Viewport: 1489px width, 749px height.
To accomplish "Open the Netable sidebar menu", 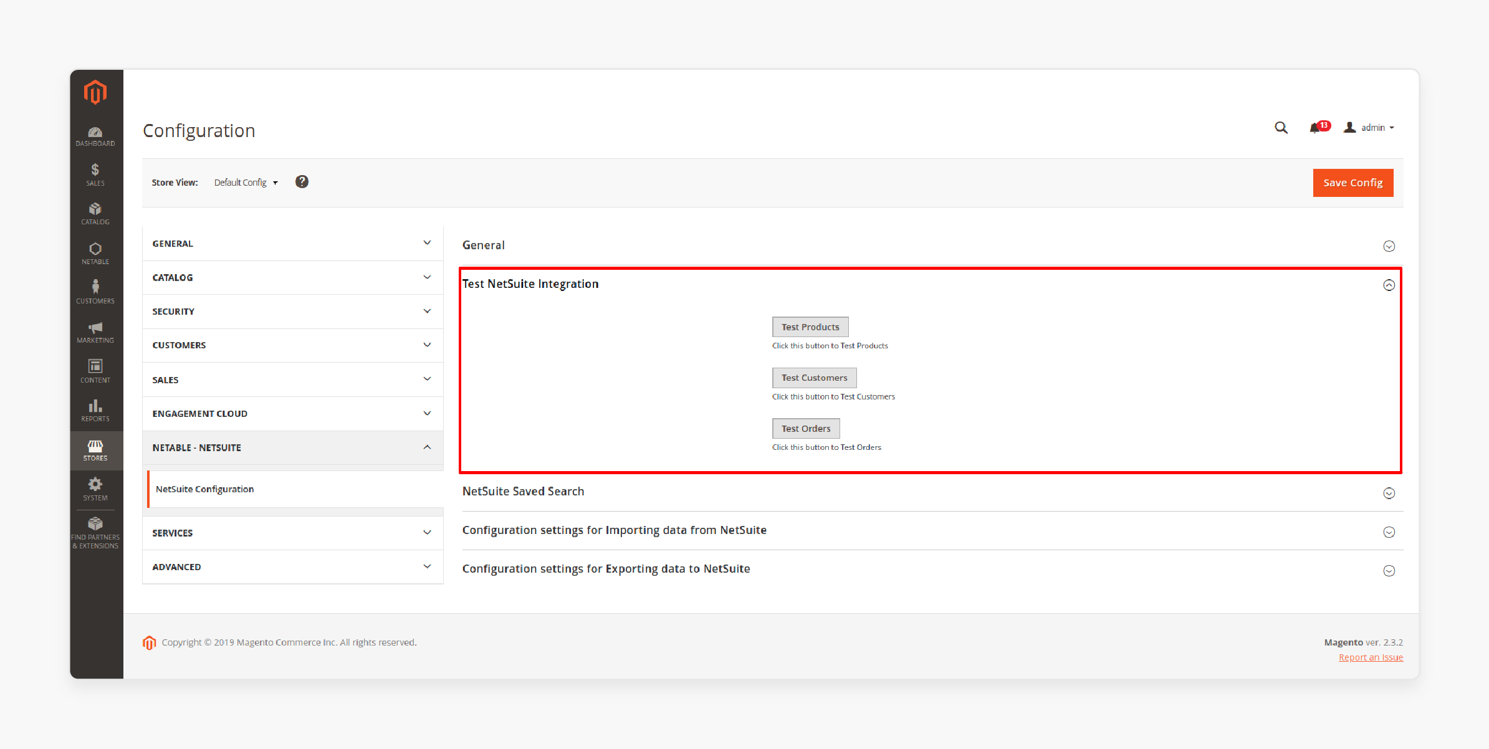I will click(x=95, y=254).
